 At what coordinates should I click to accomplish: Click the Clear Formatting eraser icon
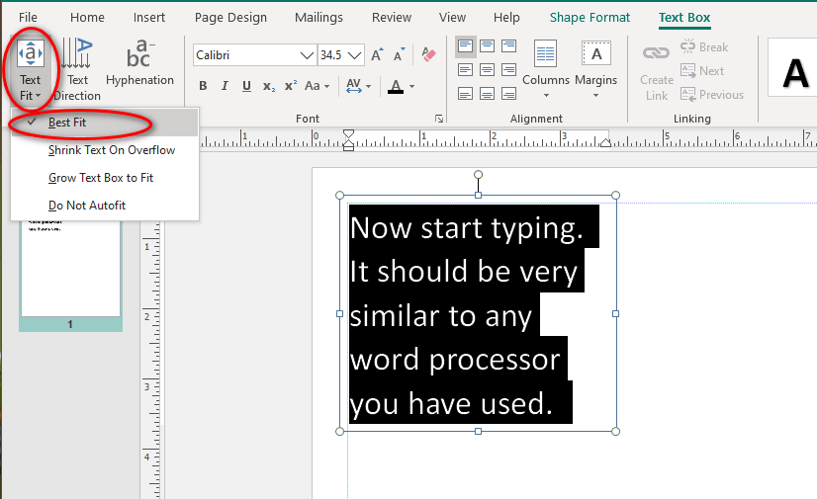click(428, 54)
